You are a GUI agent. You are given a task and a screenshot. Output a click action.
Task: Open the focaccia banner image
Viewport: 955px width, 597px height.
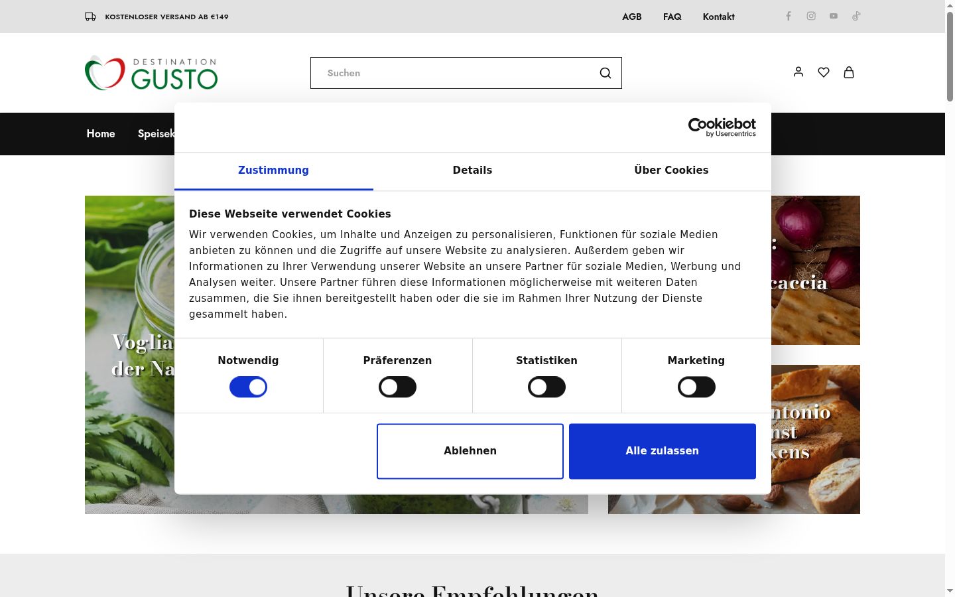coord(816,270)
